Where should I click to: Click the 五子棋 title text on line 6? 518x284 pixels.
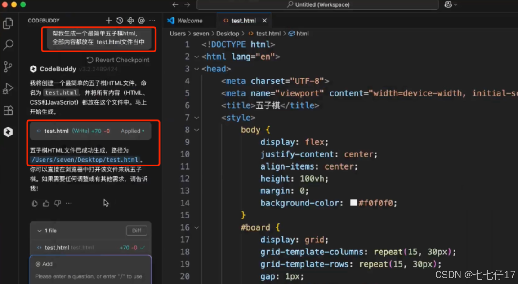268,105
